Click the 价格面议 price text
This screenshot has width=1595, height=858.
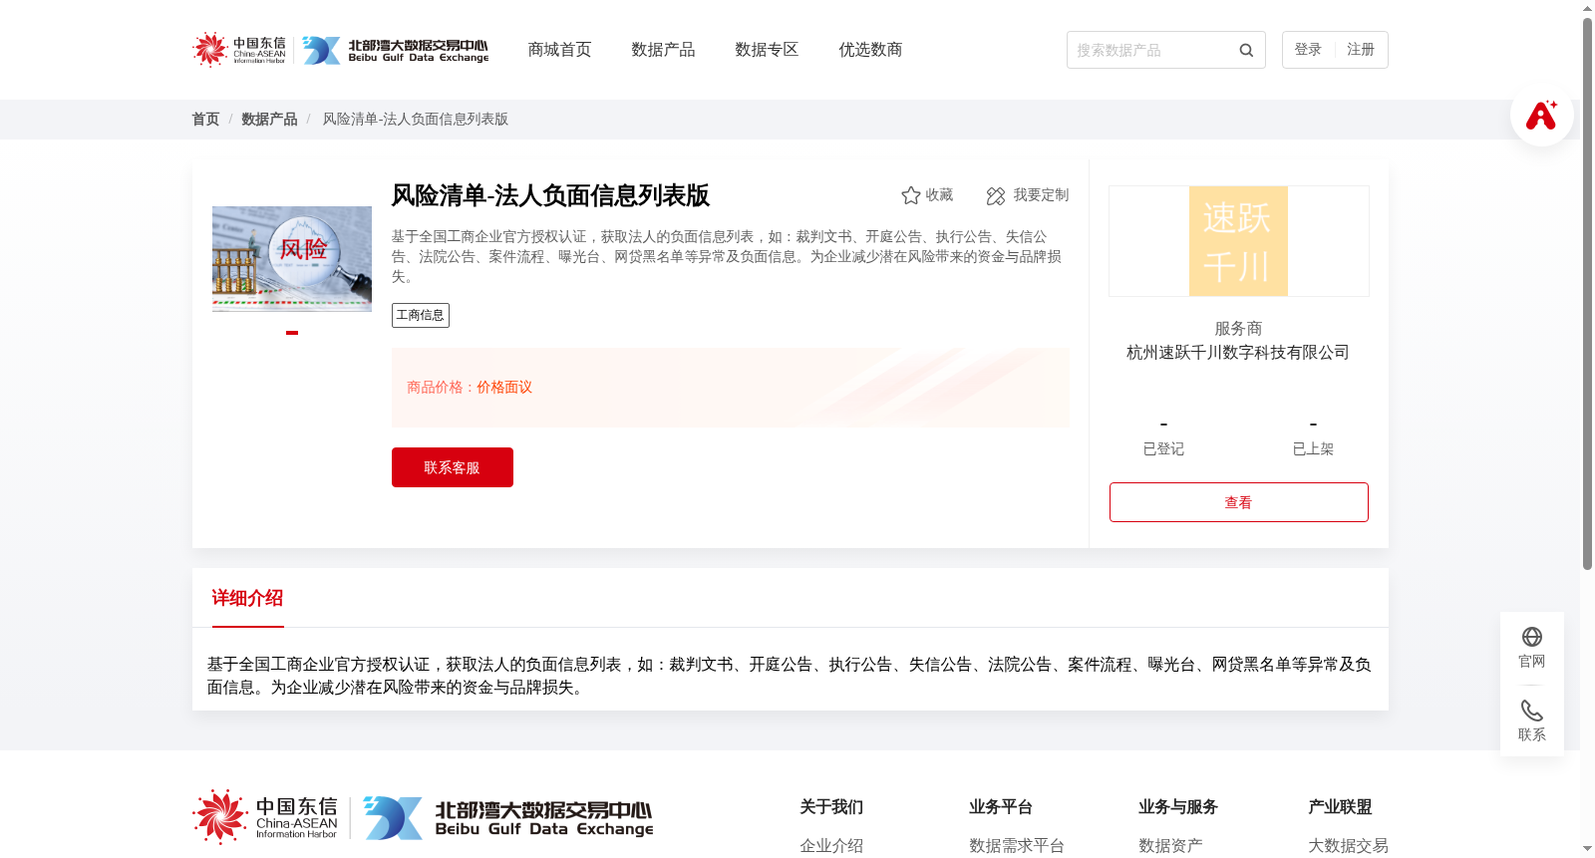point(504,388)
